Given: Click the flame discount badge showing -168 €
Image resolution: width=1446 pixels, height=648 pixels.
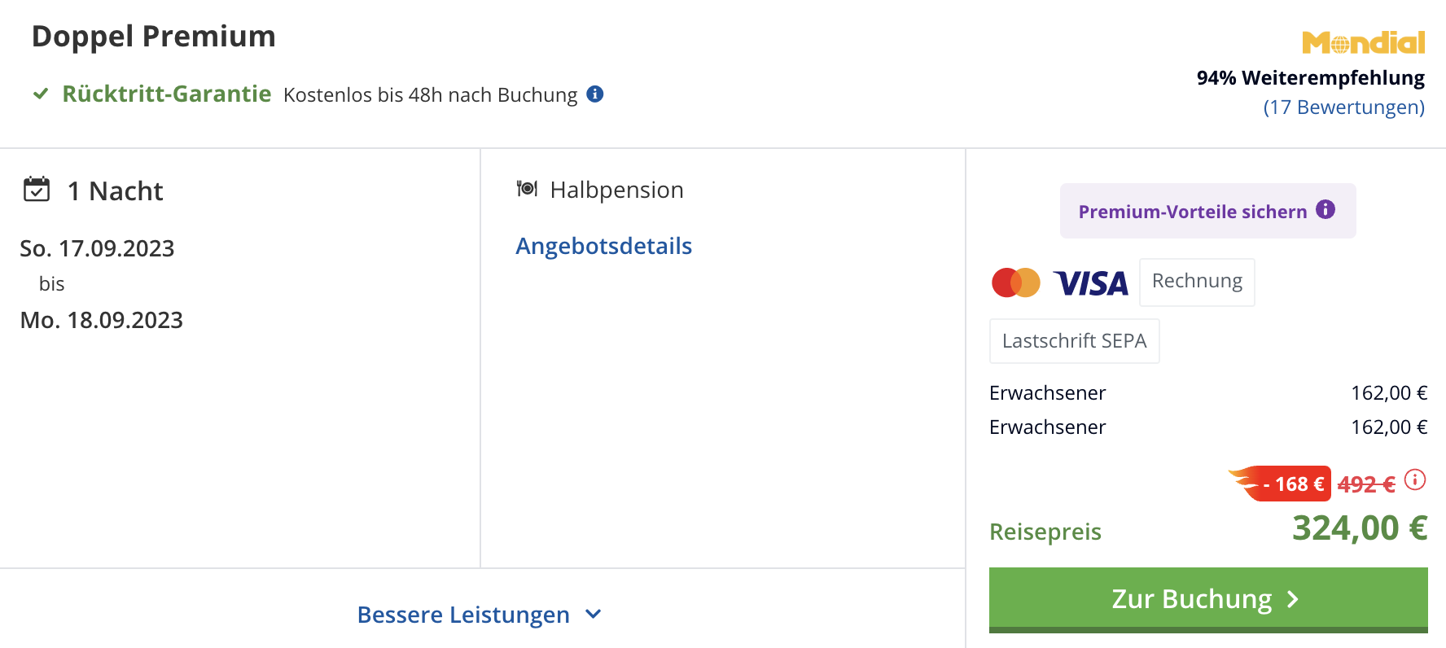Looking at the screenshot, I should (1280, 484).
